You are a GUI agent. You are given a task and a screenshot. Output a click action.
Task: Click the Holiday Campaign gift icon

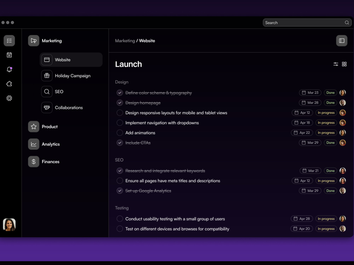[47, 76]
